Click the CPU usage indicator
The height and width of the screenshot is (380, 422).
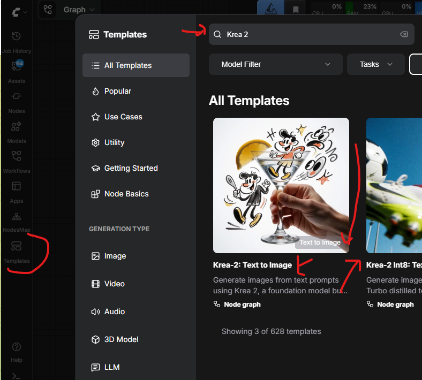(x=327, y=7)
